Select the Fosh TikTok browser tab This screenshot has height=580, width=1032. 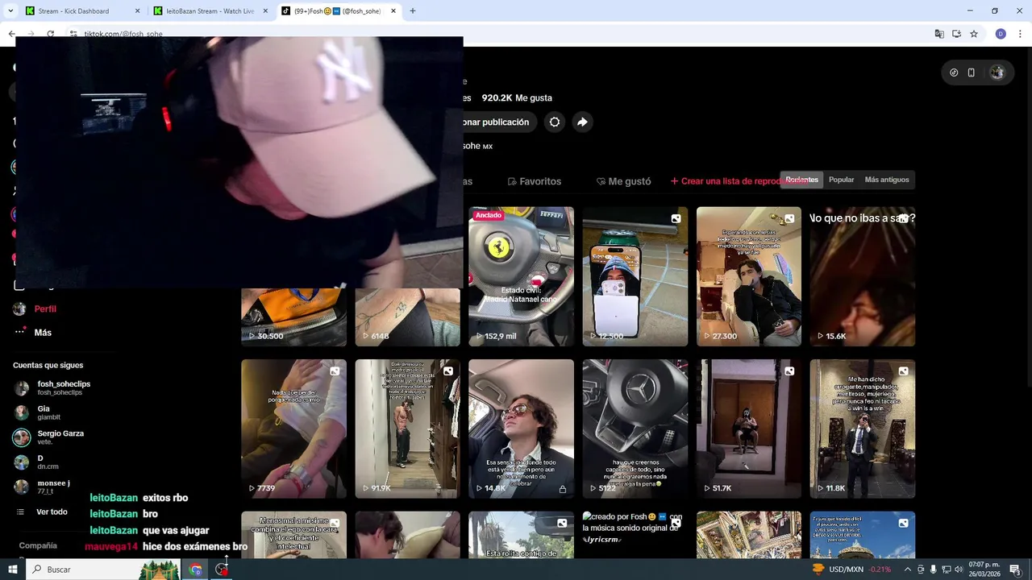(339, 11)
